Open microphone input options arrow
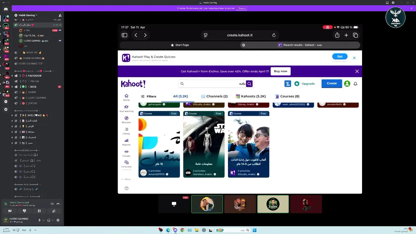This screenshot has width=416, height=234. pyautogui.click(x=44, y=220)
